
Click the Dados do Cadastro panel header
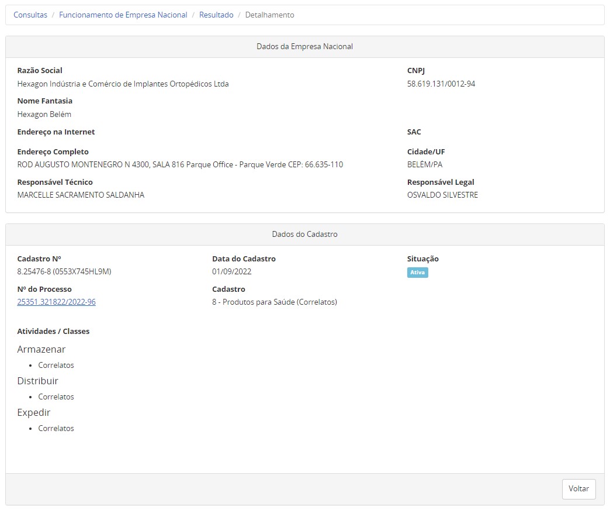click(304, 235)
